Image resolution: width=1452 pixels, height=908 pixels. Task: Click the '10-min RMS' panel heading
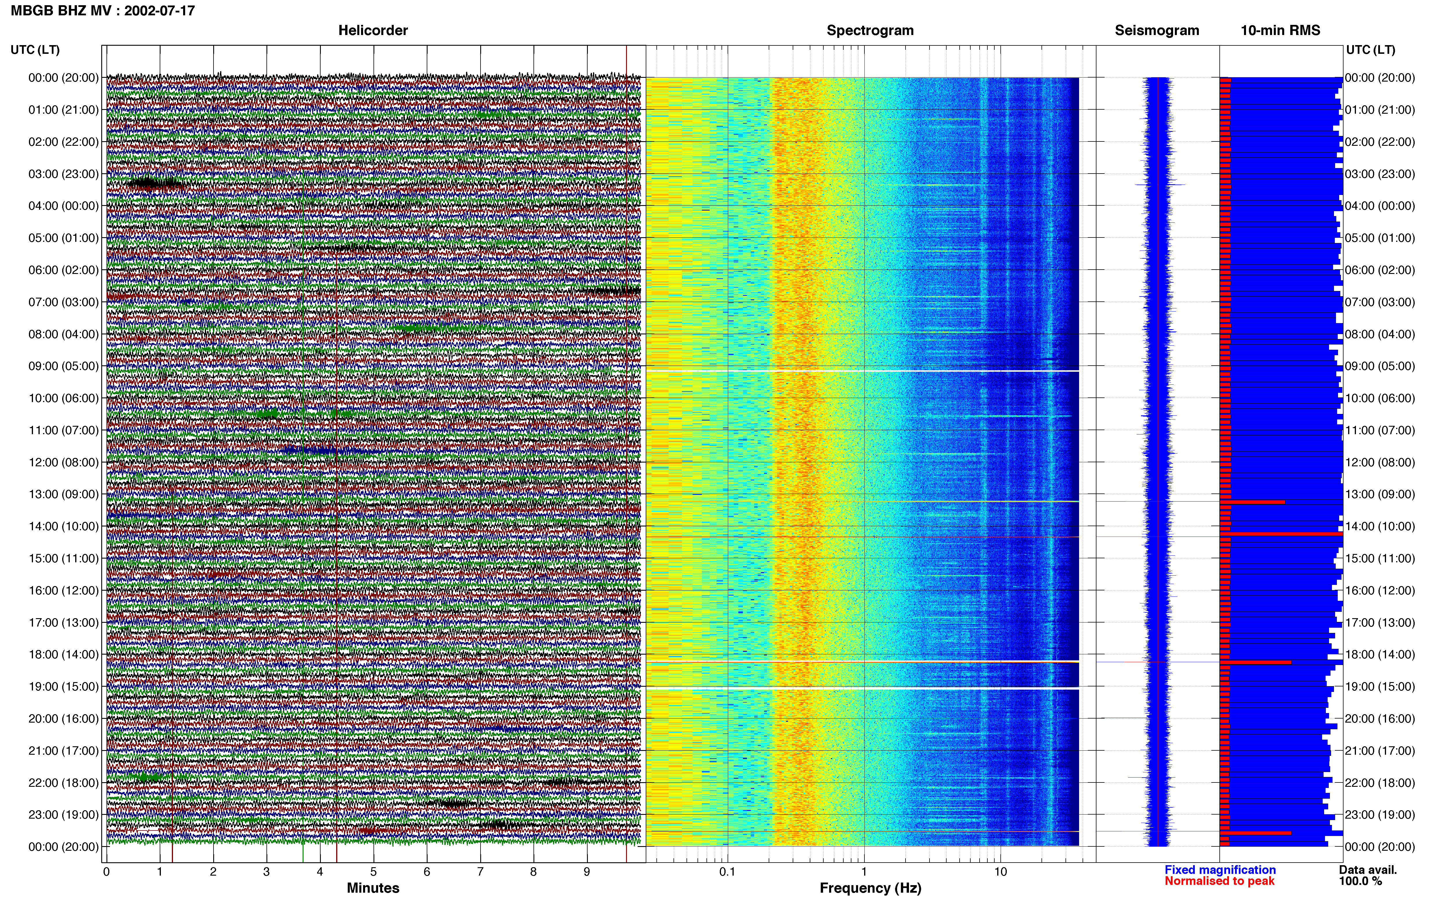(x=1280, y=31)
